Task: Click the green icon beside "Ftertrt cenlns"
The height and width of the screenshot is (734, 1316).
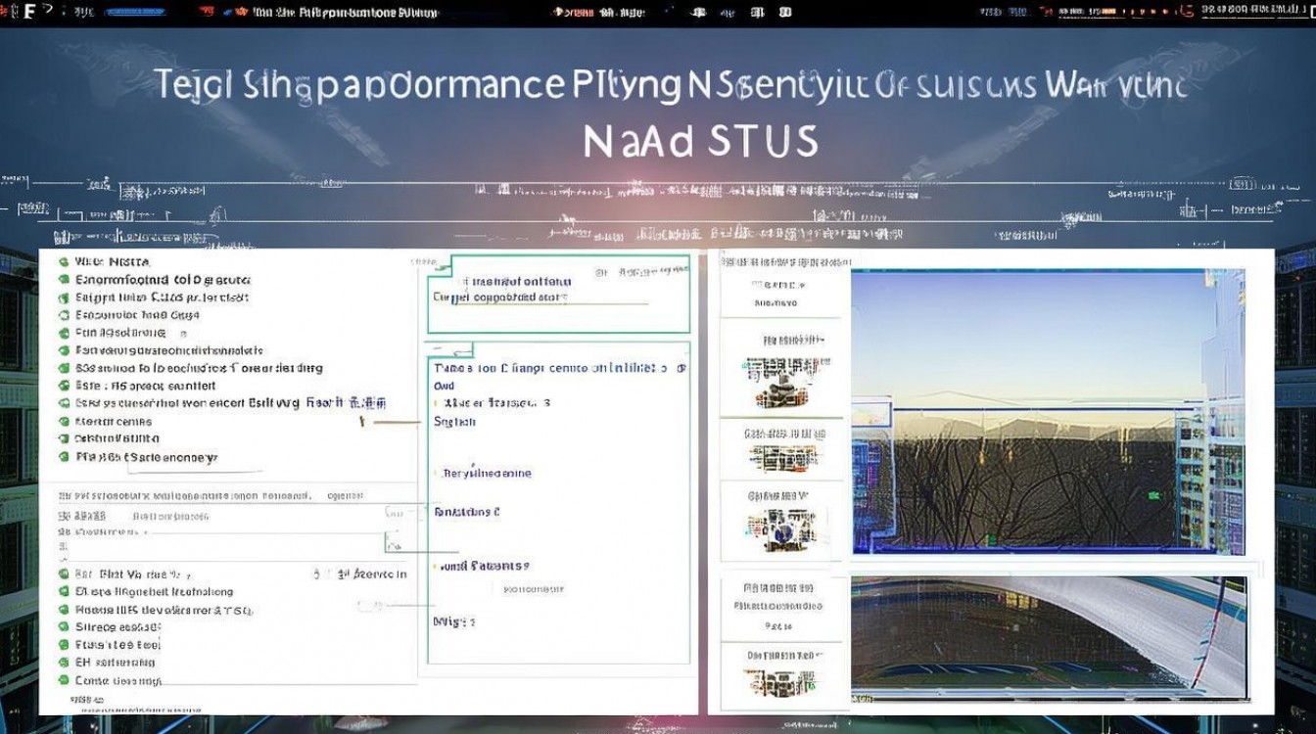Action: click(64, 421)
